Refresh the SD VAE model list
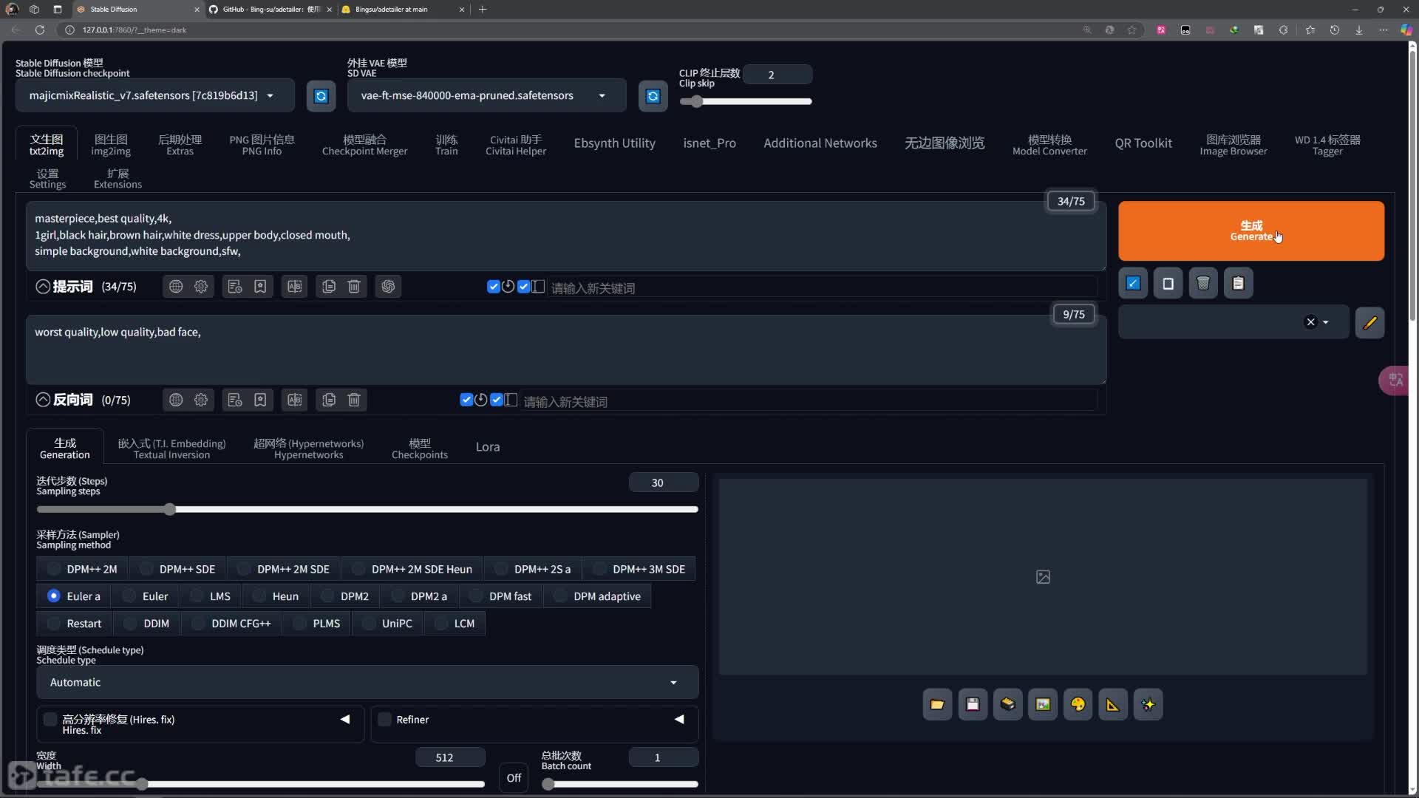Screen dimensions: 1419x798 (x=653, y=96)
